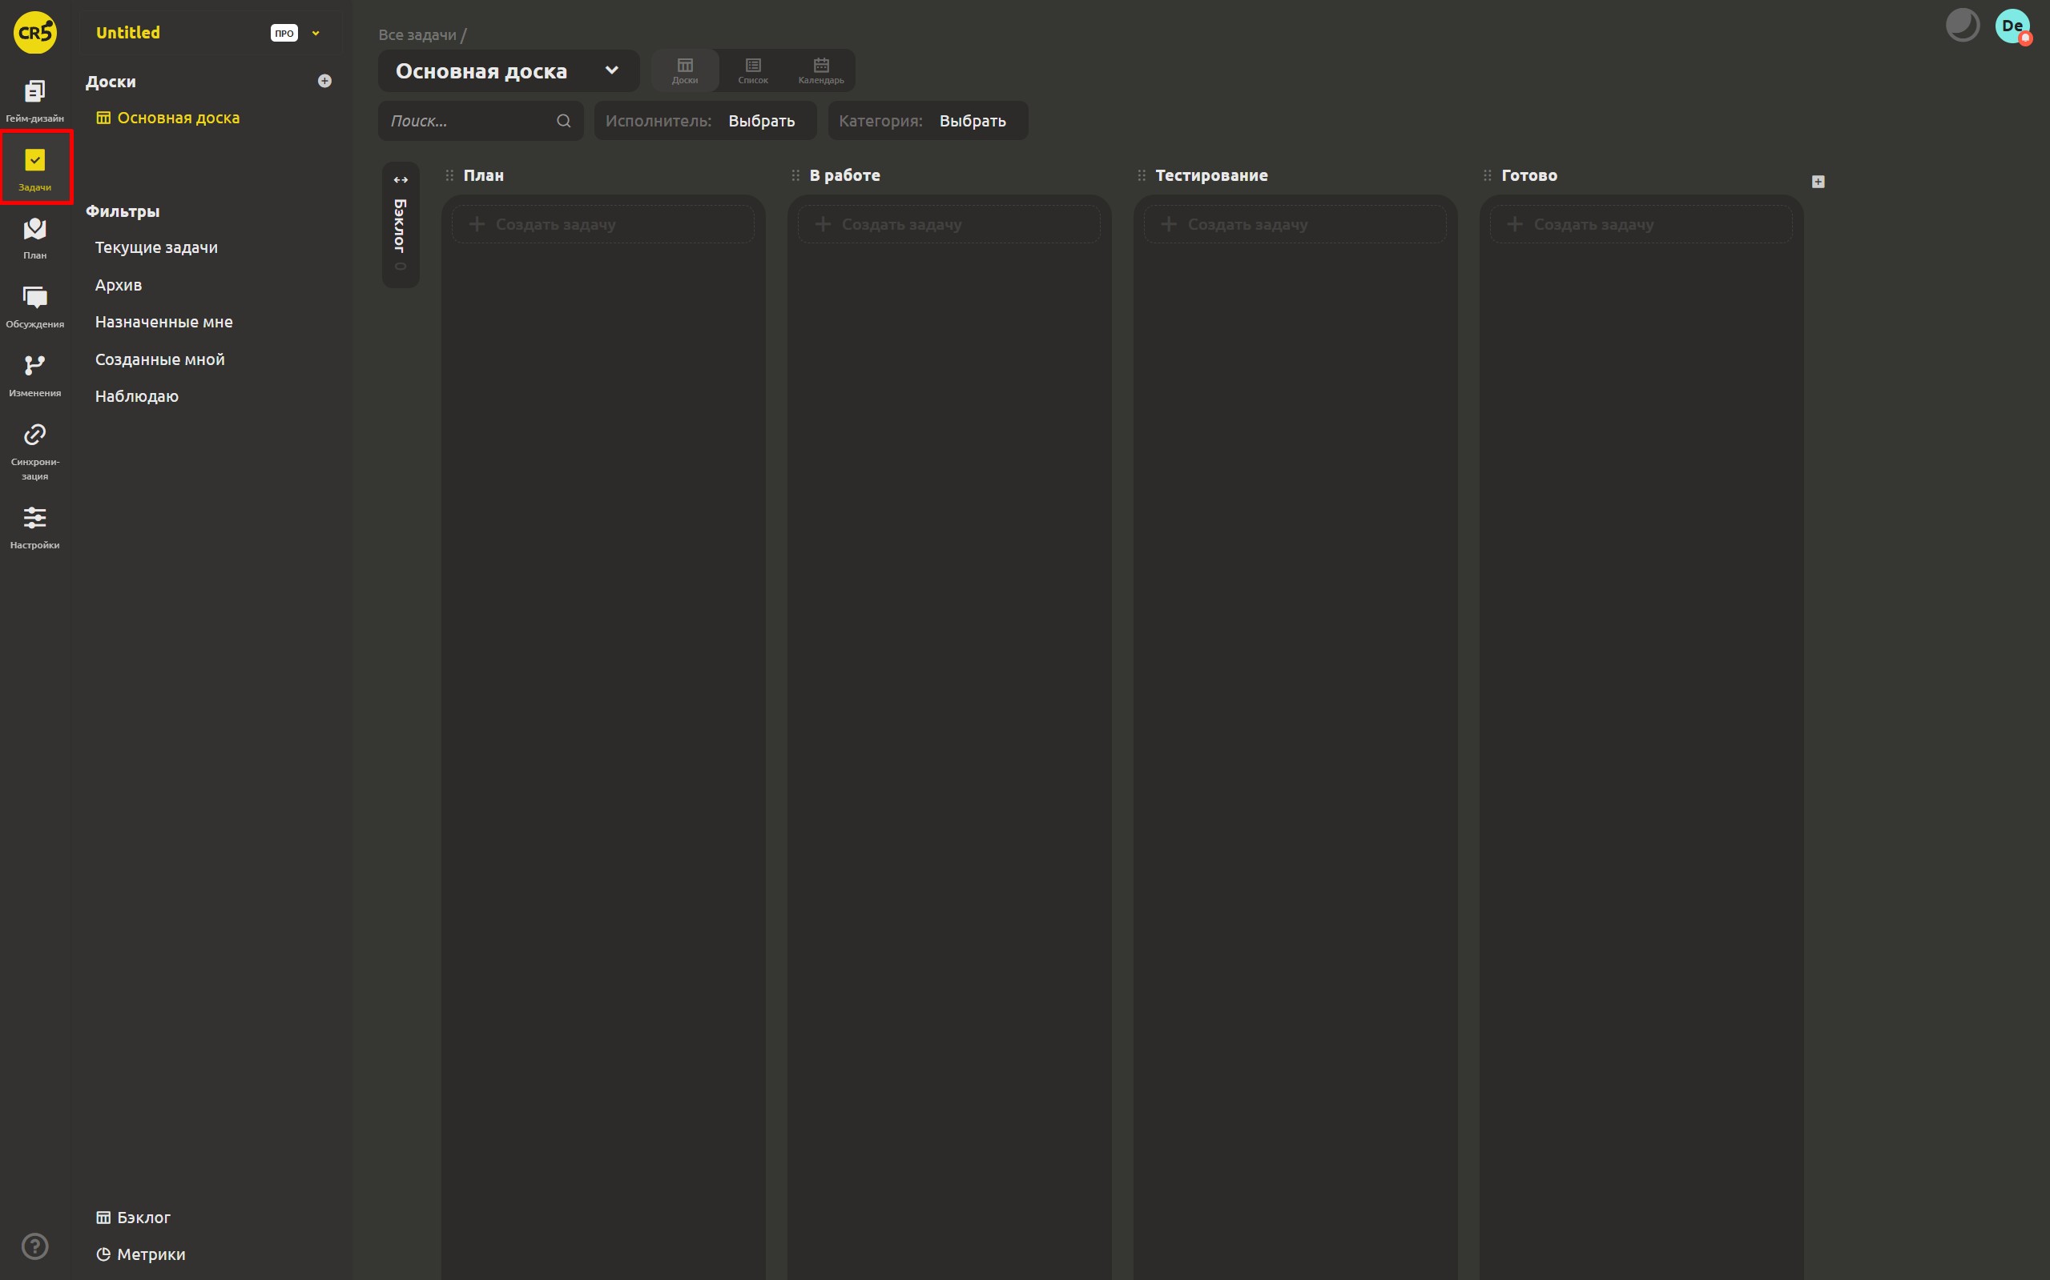Create a task in Готово column
The width and height of the screenshot is (2050, 1280).
pos(1641,224)
